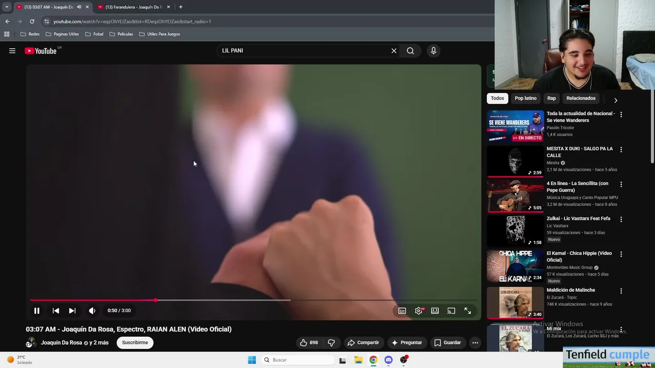Viewport: 655px width, 368px height.
Task: Select the Rap filter chip
Action: pos(551,98)
